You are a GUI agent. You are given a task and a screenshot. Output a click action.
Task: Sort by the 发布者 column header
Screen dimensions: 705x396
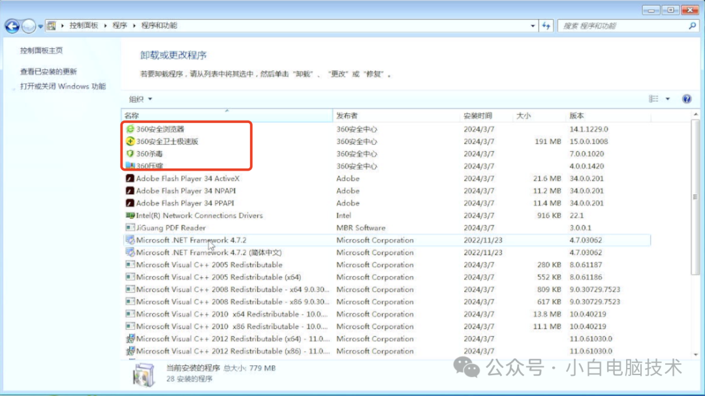[x=397, y=116]
